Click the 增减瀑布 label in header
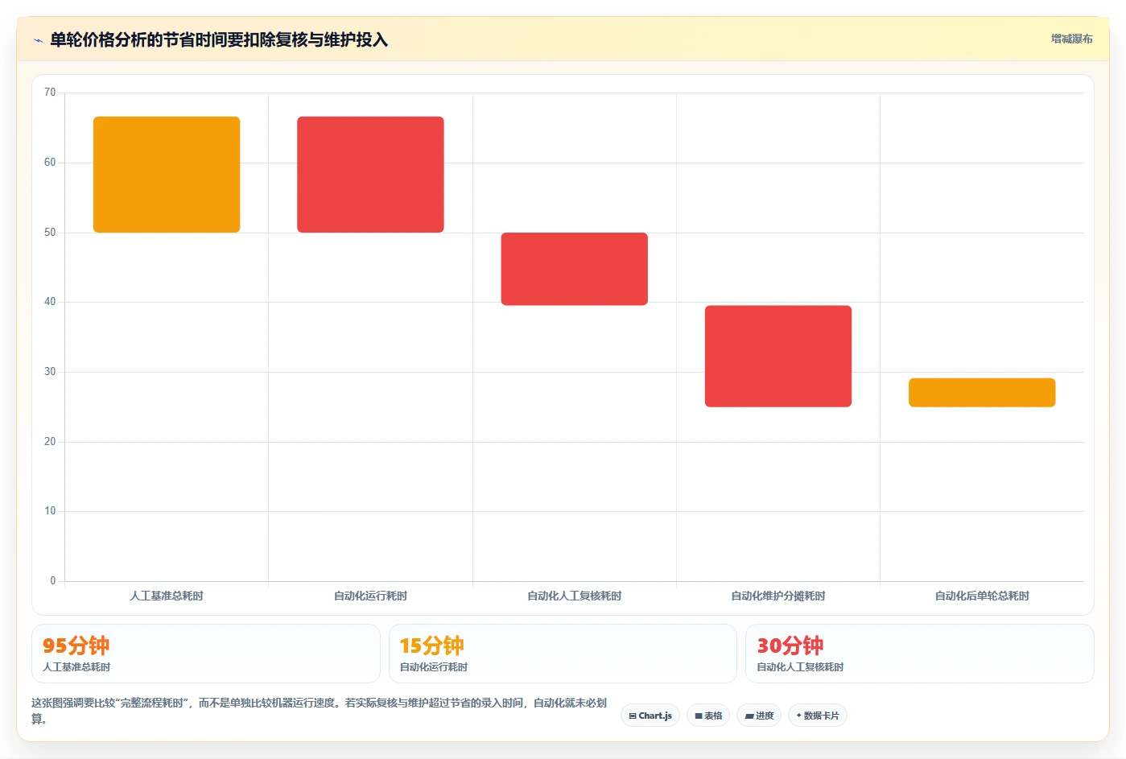Screen dimensions: 1126x759 click(1071, 39)
